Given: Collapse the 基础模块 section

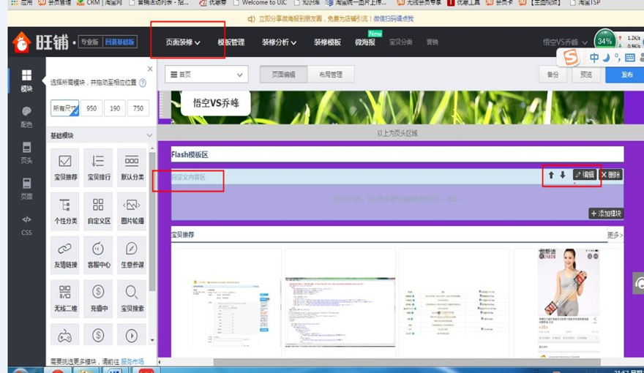Looking at the screenshot, I should [149, 135].
